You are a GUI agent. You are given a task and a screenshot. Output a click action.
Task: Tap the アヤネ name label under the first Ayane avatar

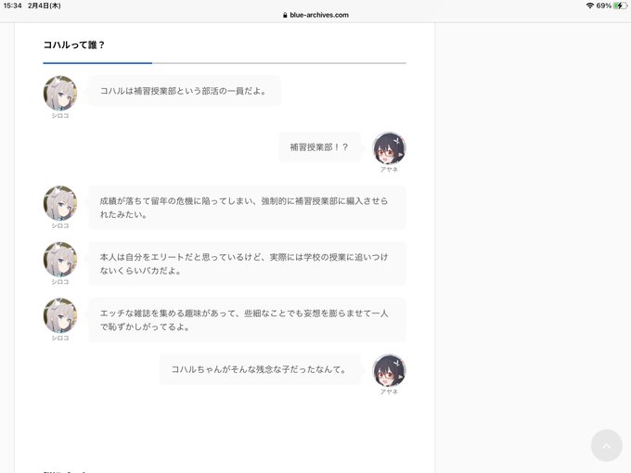[x=389, y=170]
